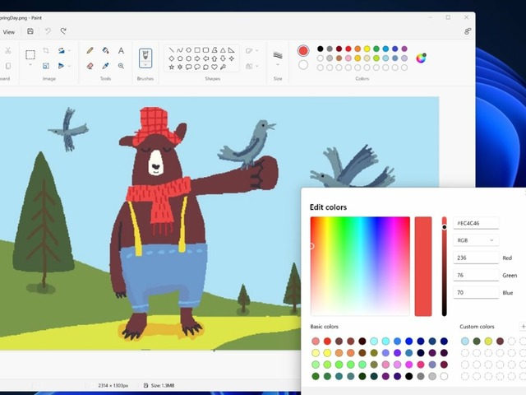Open the View menu

pyautogui.click(x=9, y=31)
